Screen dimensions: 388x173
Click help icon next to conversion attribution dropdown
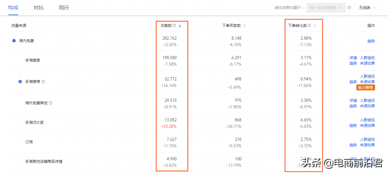[349, 8]
